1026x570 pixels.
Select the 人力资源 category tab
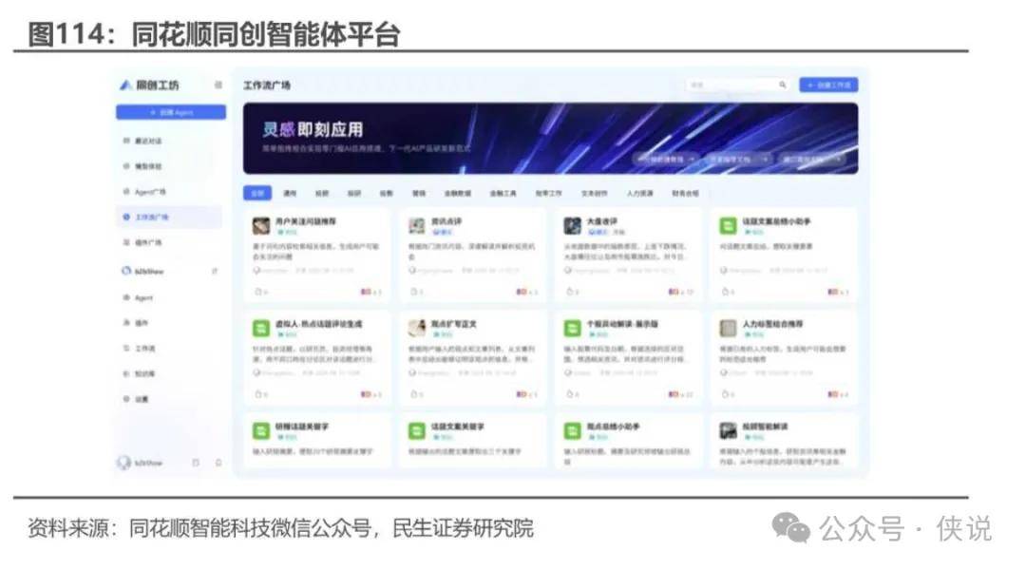pos(640,193)
